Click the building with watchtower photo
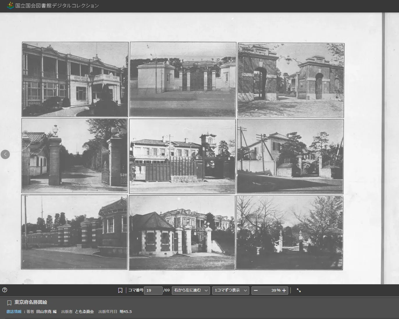Screen dimensions: 399x319 [x=182, y=156]
